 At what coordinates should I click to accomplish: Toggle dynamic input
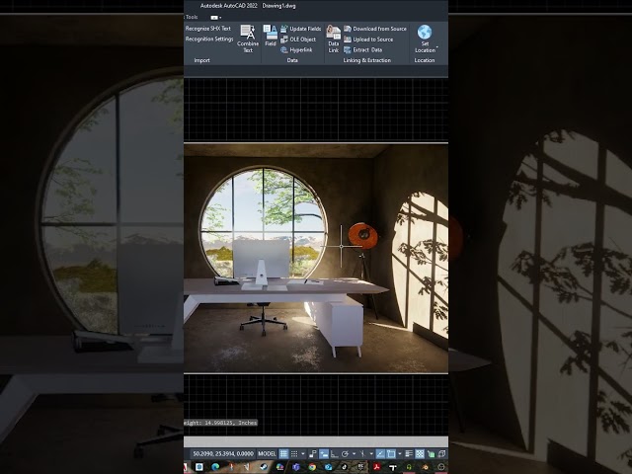[324, 454]
